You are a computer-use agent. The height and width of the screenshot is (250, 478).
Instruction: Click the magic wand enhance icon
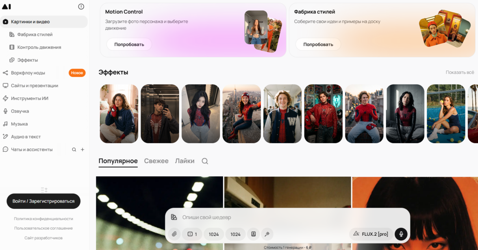pos(267,234)
